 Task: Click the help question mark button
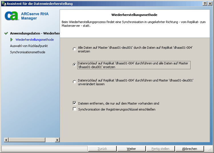pos(205,3)
